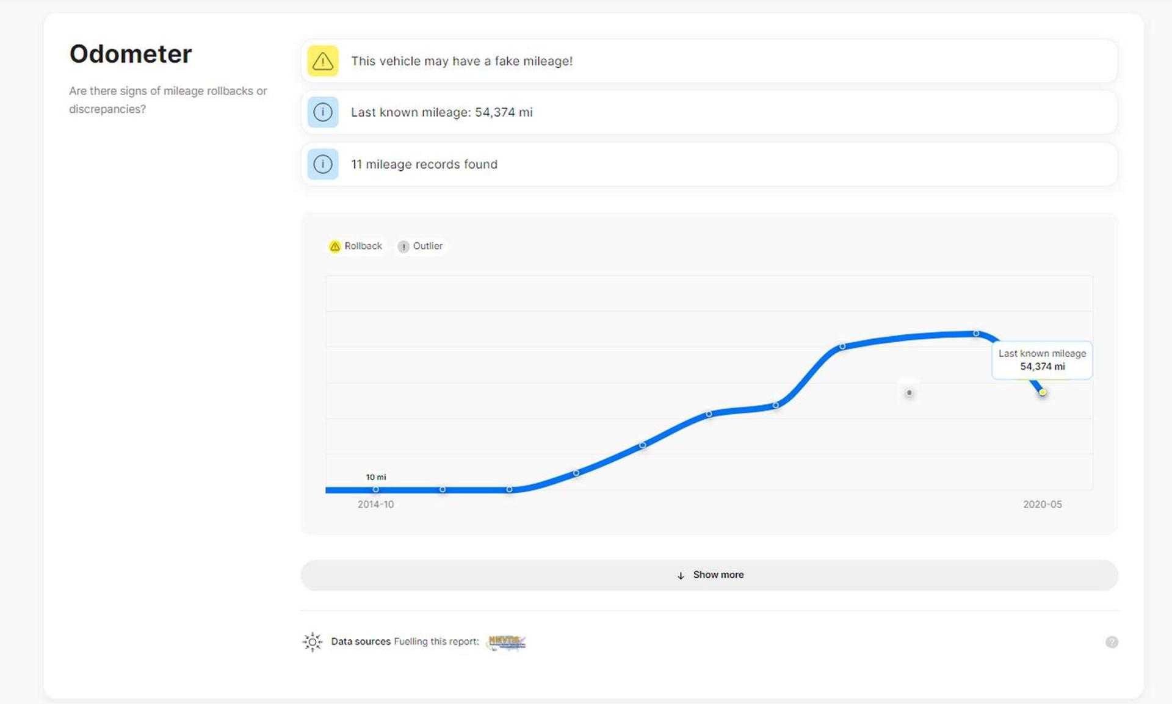
Task: Click the question mark help icon
Action: coord(1112,642)
